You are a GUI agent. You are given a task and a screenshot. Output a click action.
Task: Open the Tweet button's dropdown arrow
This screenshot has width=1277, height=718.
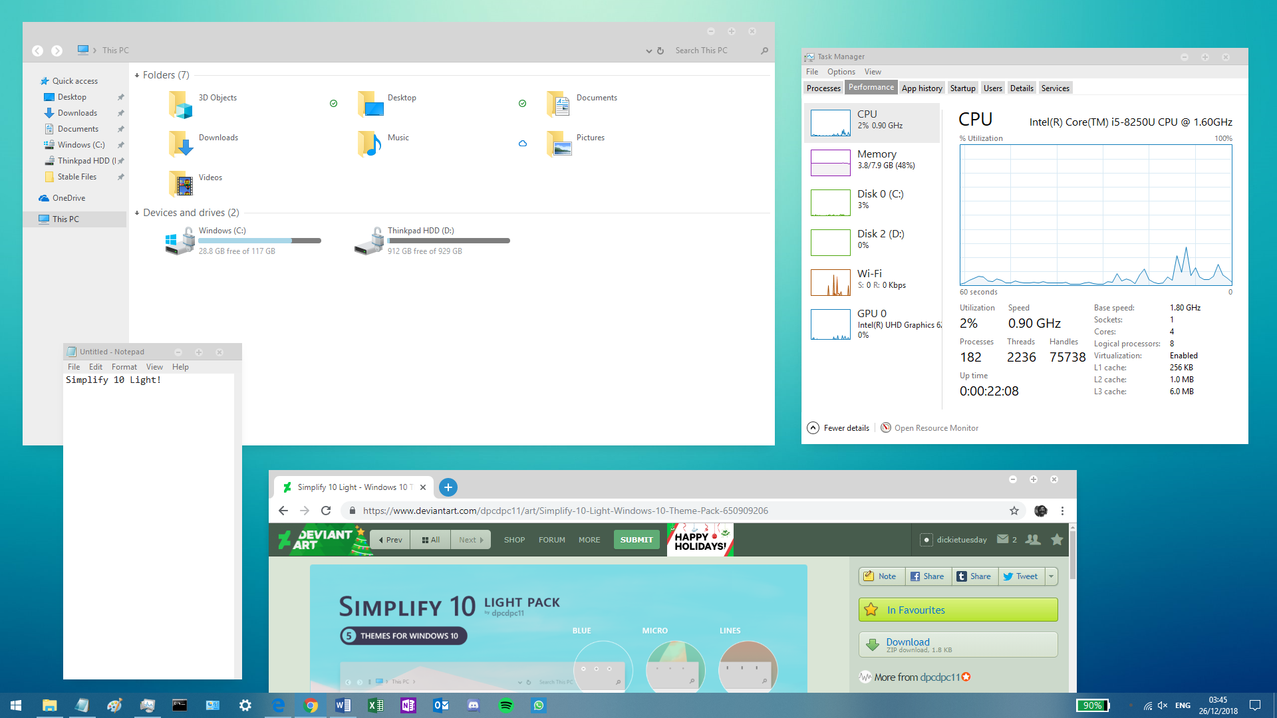[x=1052, y=576]
